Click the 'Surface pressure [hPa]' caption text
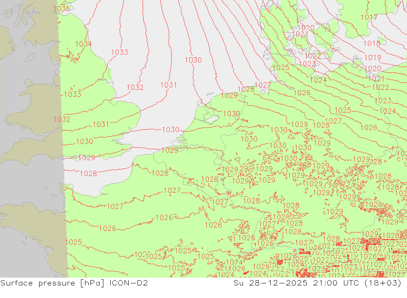The image size is (407, 298). click(52, 283)
